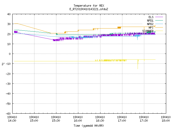Click the NPD1 legend label
The width and height of the screenshot is (171, 128).
150,21
